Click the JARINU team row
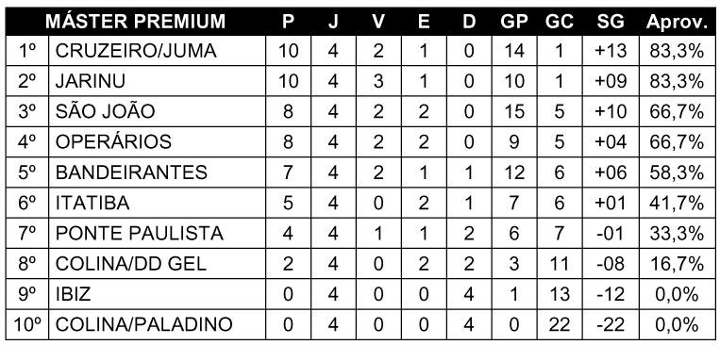Image resolution: width=720 pixels, height=345 pixels. pos(360,81)
